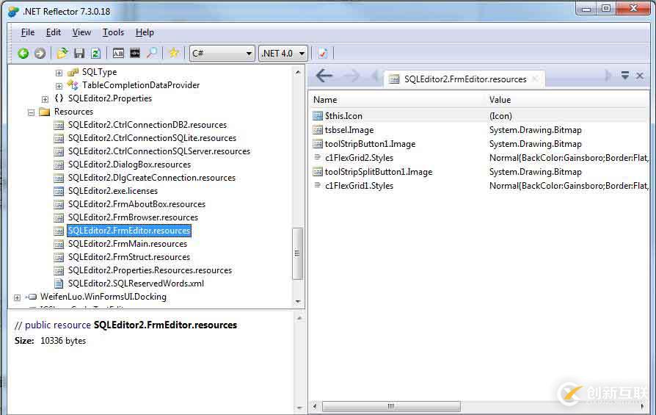Select SQLEditor2.Properties.Resources.resources in tree
Screen dimensions: 656x415
[150, 270]
